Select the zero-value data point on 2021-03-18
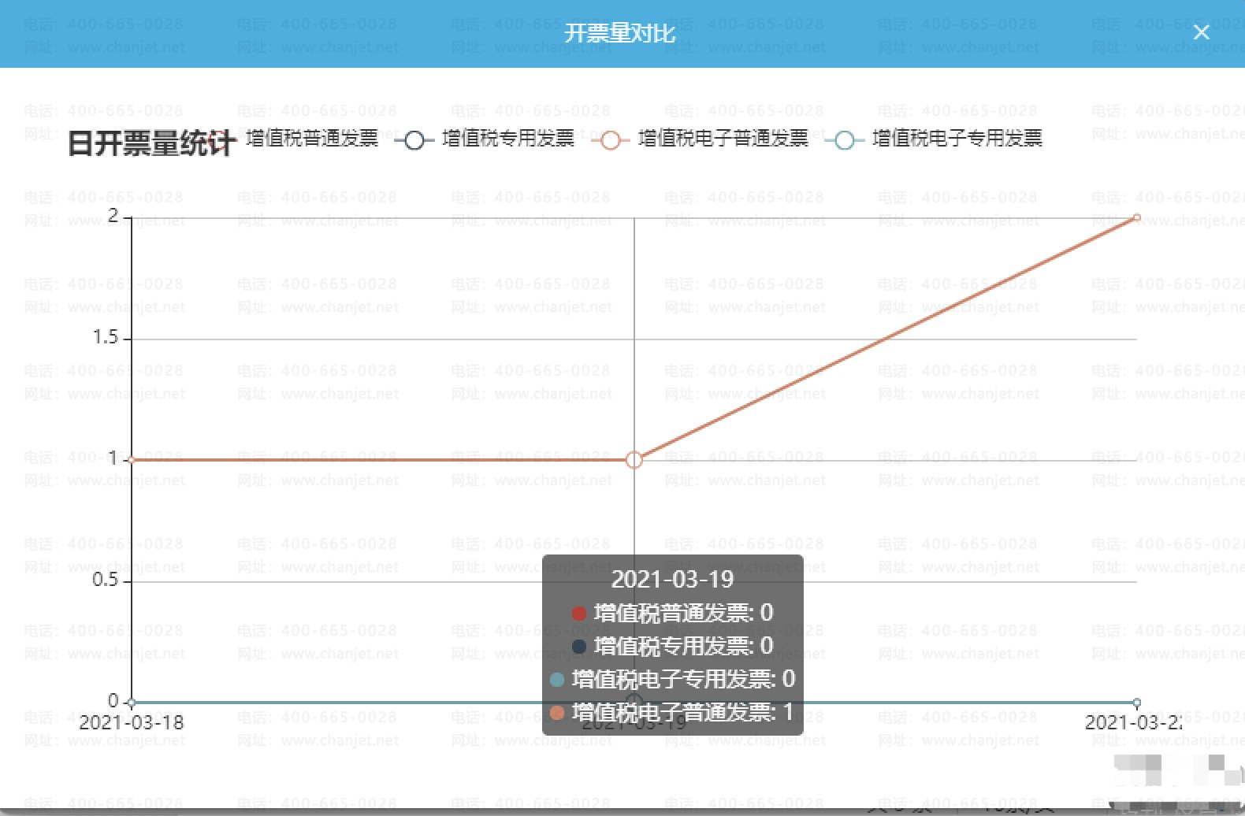 tap(132, 703)
